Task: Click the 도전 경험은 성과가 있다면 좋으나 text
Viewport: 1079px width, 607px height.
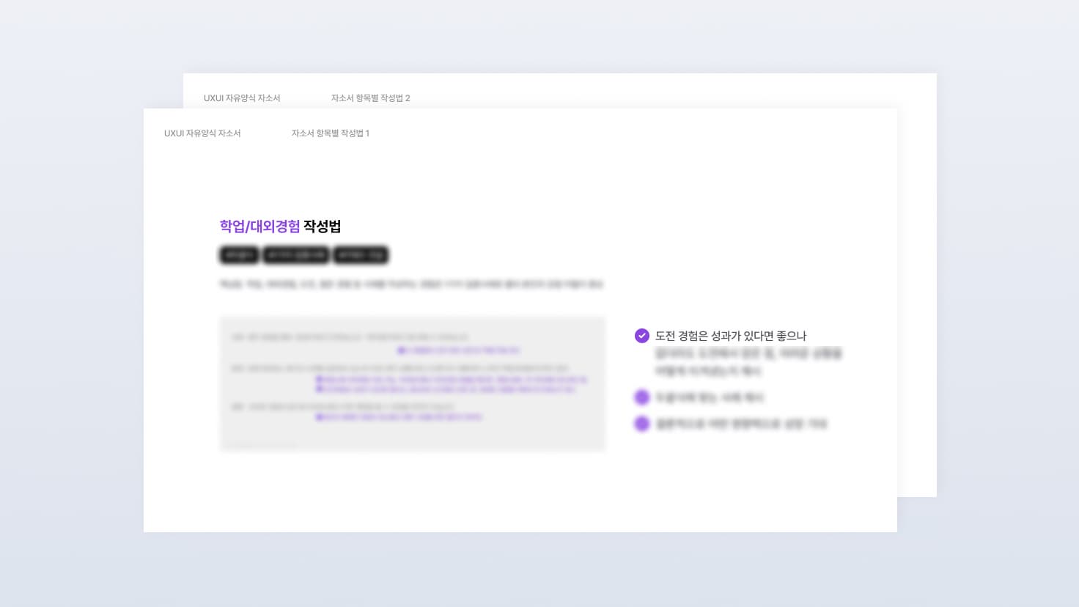Action: tap(731, 336)
